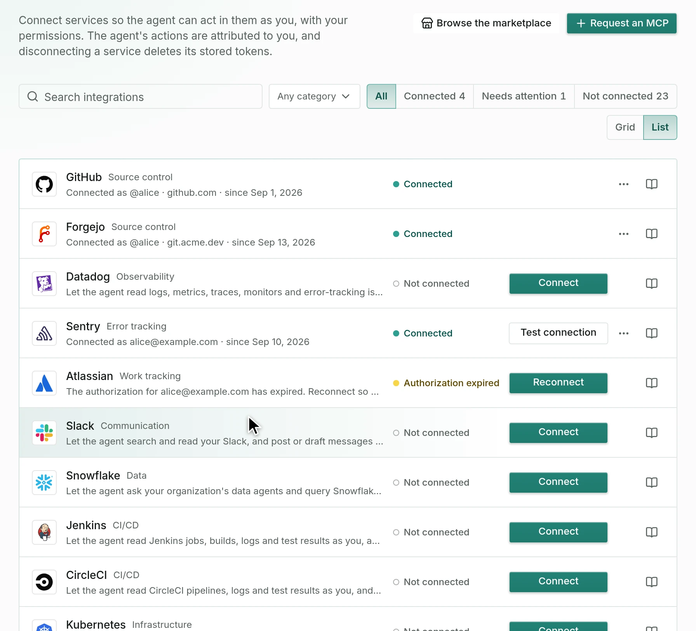Viewport: 696px width, 631px height.
Task: Click the Slack logo icon
Action: point(44,433)
